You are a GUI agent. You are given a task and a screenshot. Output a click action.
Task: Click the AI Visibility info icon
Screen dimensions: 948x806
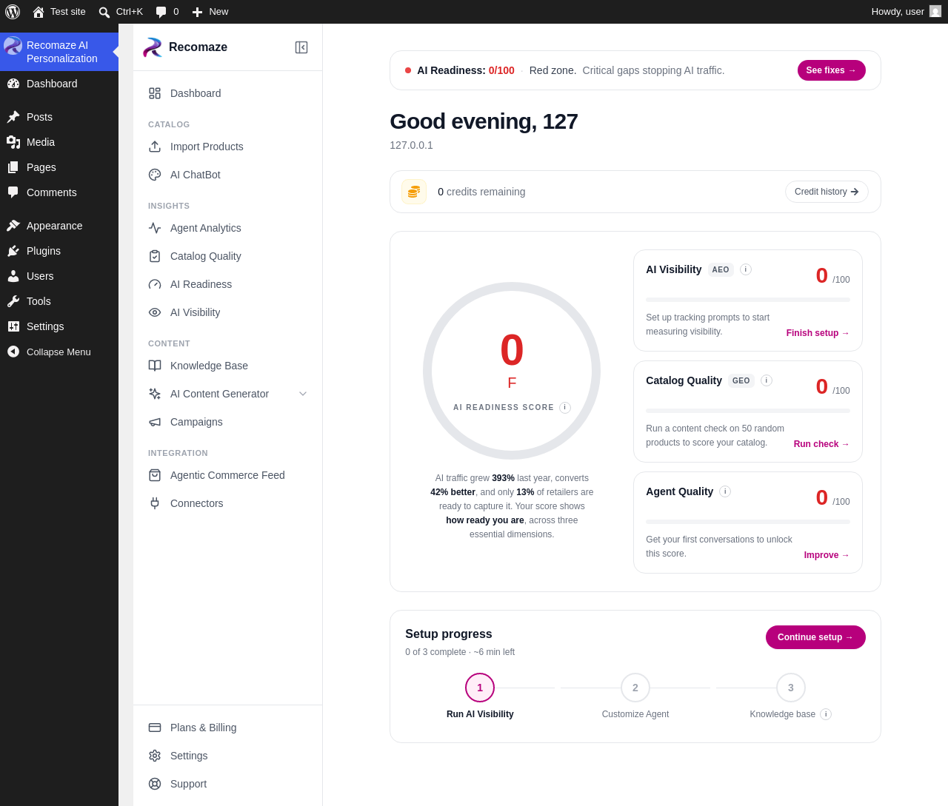tap(746, 269)
